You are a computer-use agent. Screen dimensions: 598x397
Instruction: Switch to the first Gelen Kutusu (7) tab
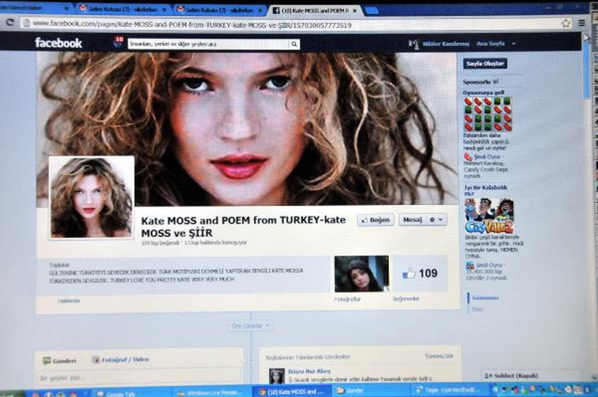122,9
